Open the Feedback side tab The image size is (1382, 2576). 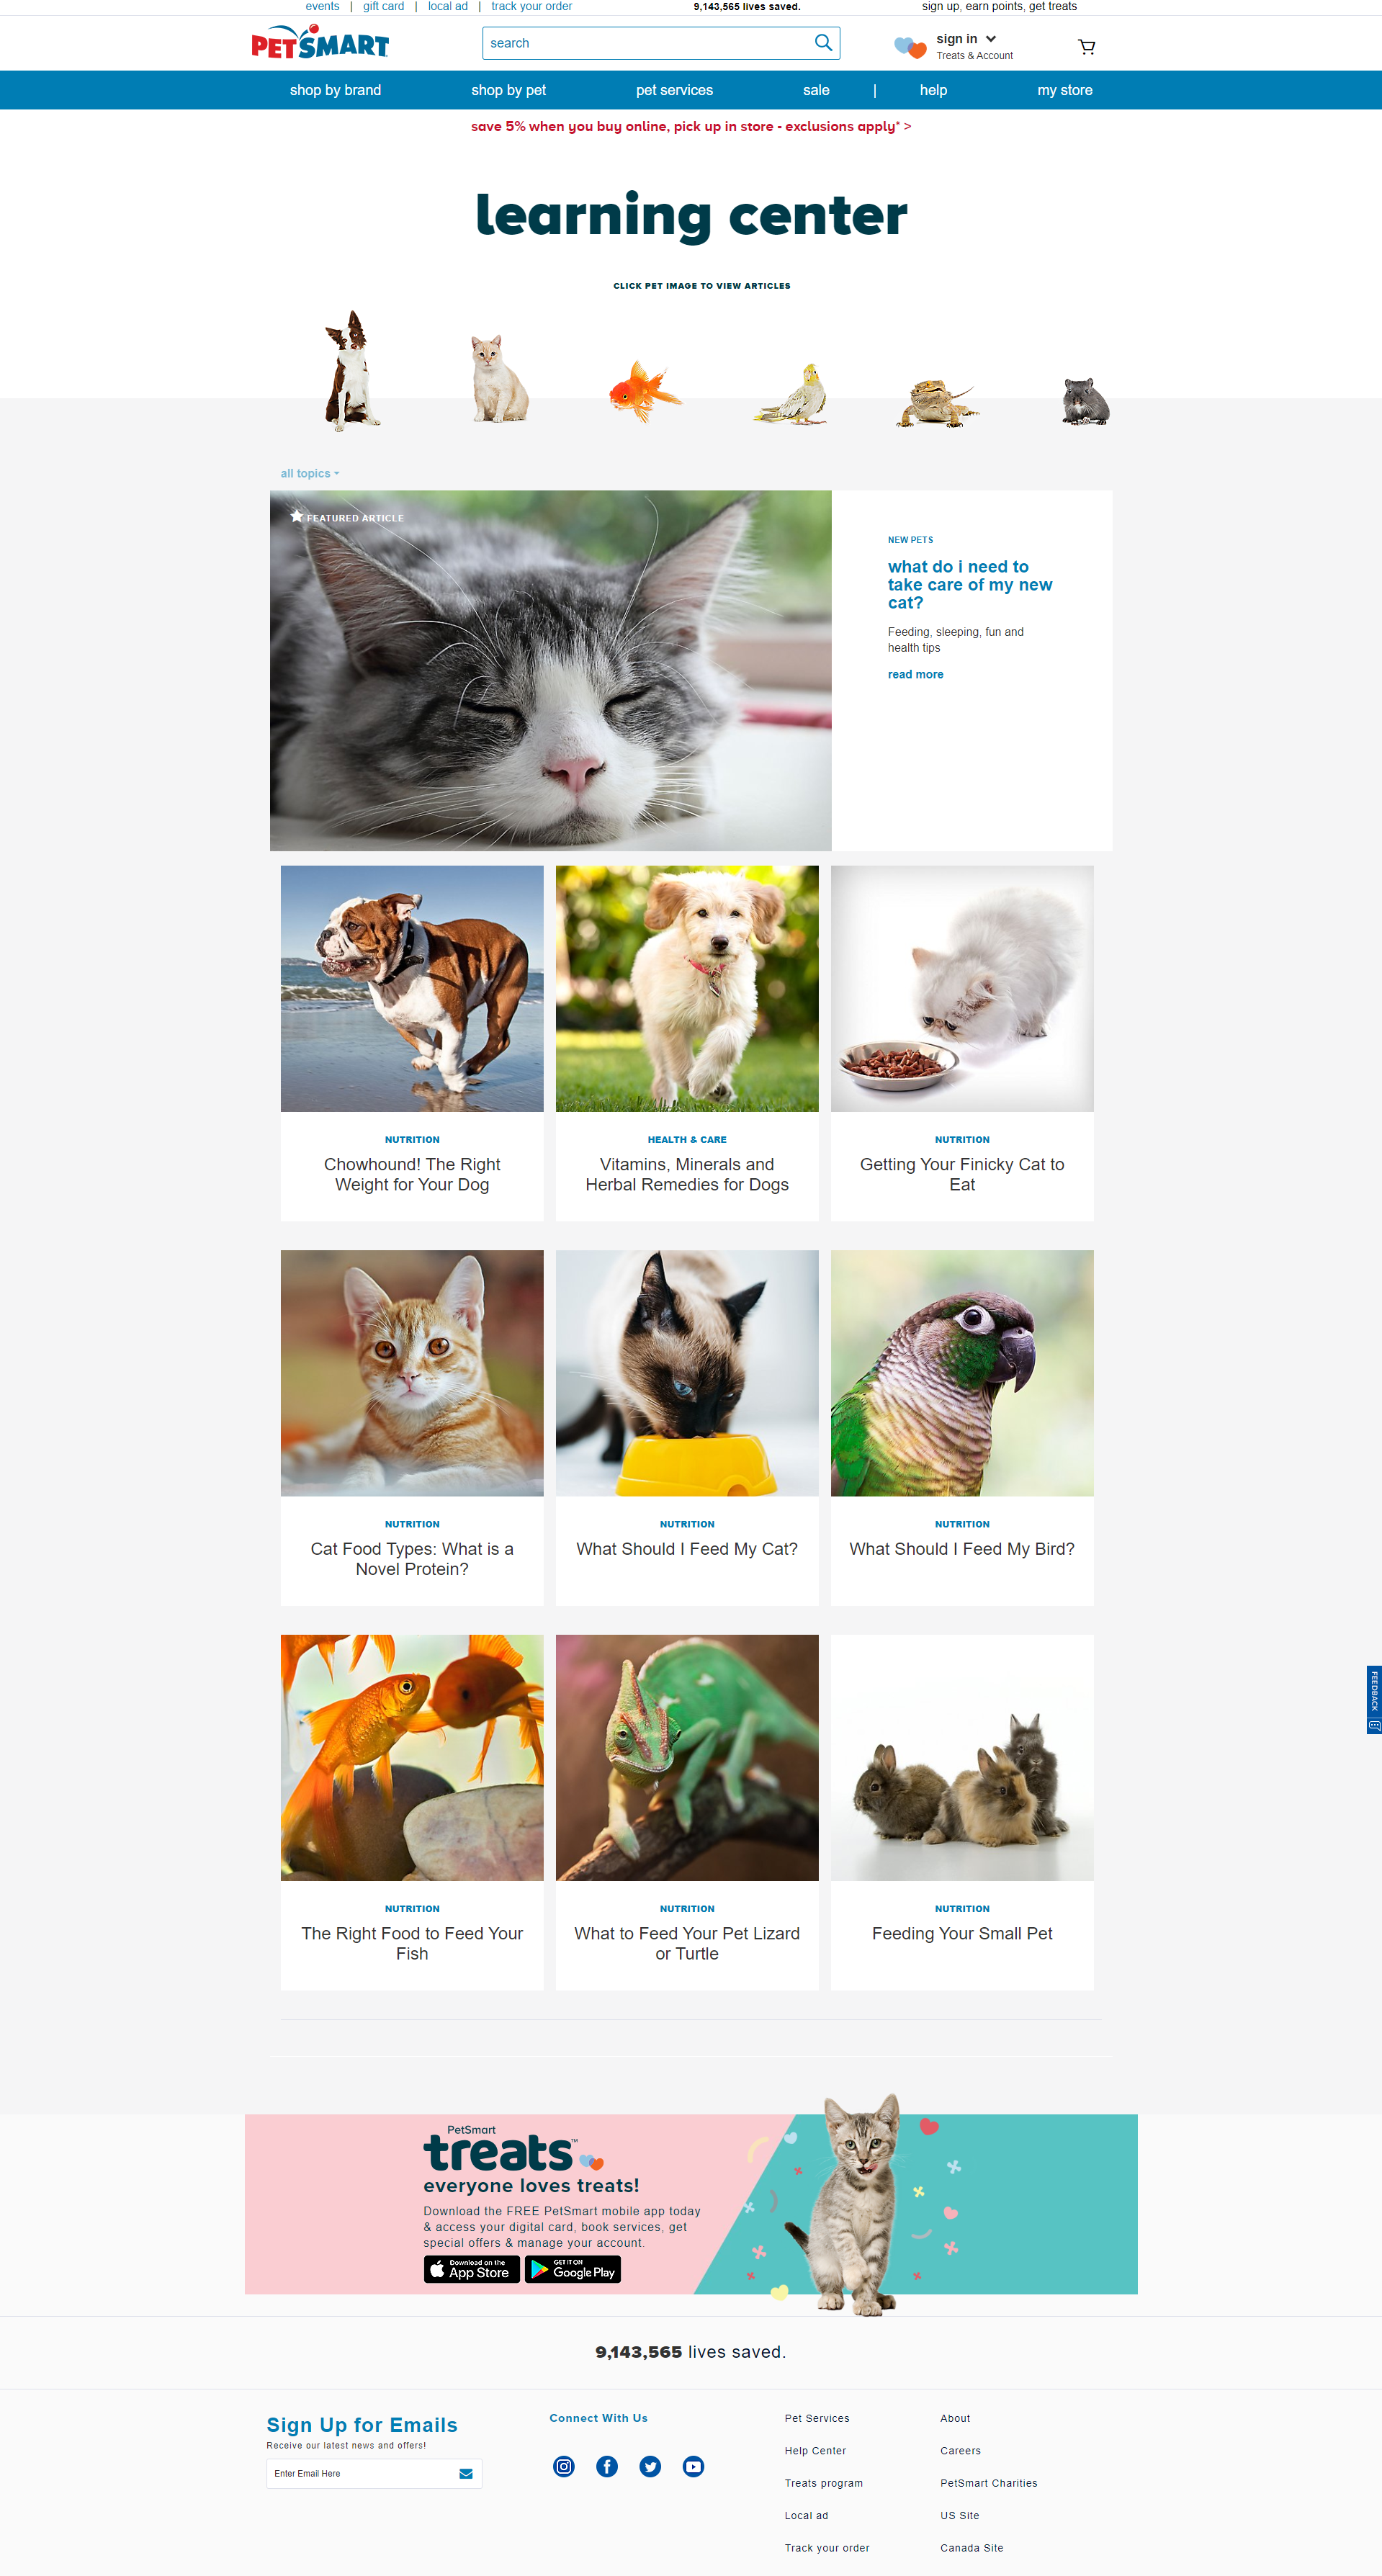pos(1374,1700)
